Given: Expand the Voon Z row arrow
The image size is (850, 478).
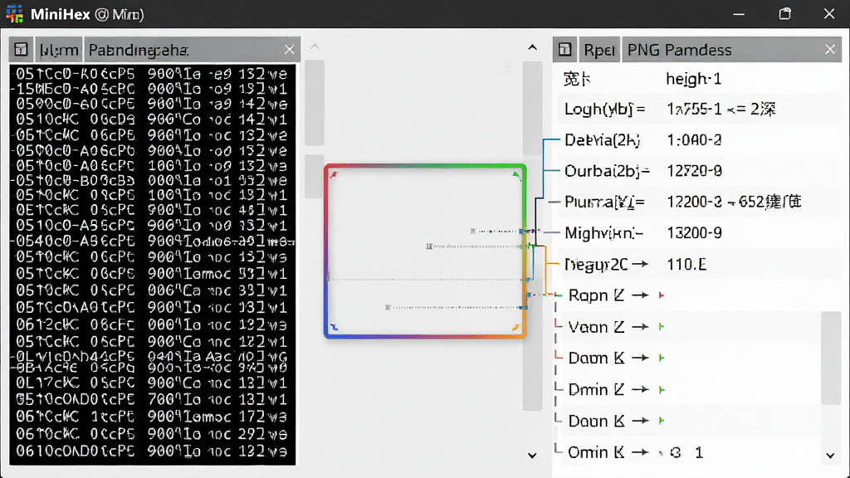Looking at the screenshot, I should point(640,327).
